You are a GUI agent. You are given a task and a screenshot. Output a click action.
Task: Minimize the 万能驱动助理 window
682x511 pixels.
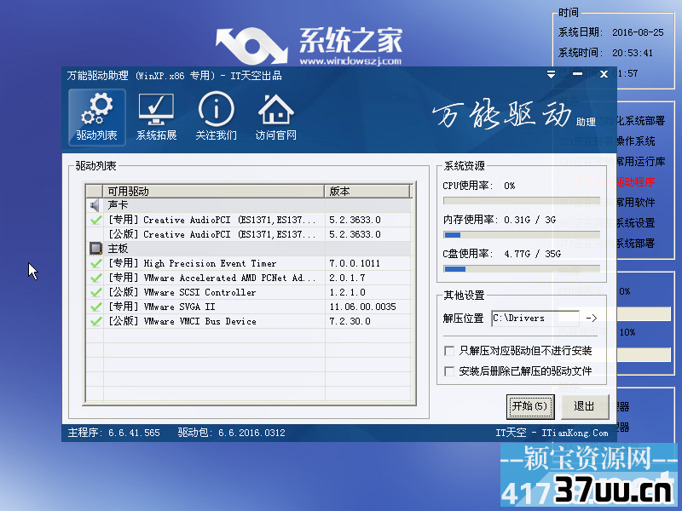578,74
